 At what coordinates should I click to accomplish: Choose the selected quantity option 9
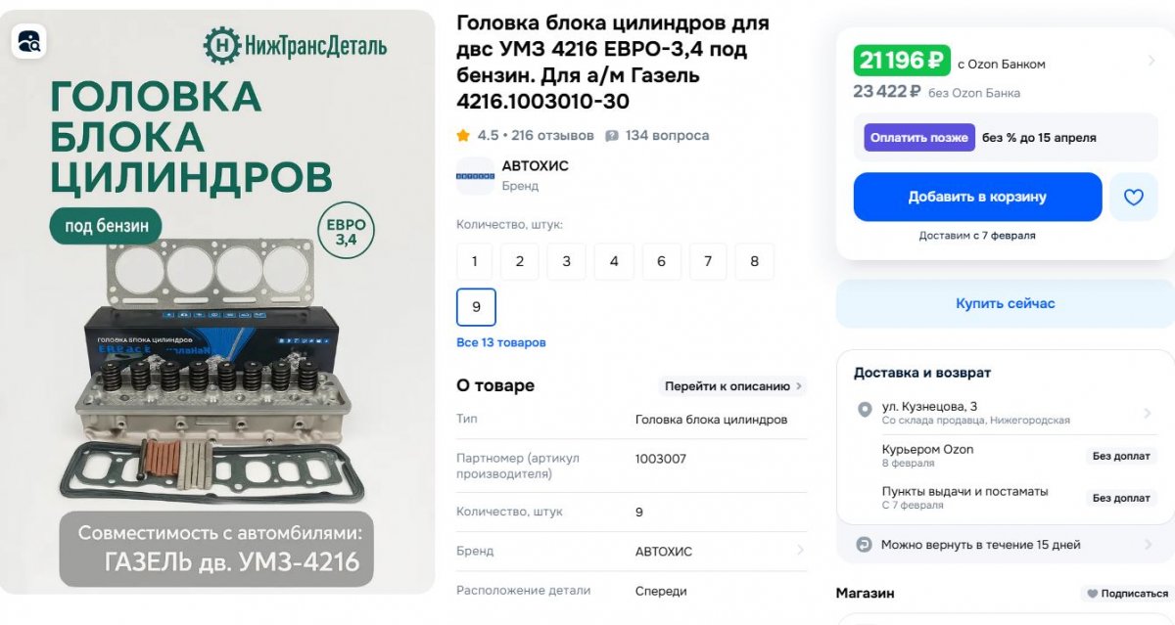(476, 307)
